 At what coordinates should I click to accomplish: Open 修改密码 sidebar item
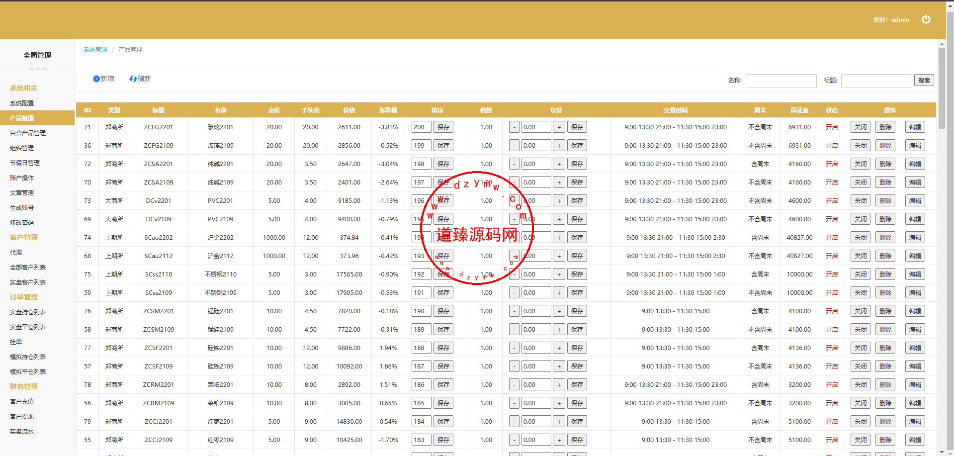click(x=22, y=223)
